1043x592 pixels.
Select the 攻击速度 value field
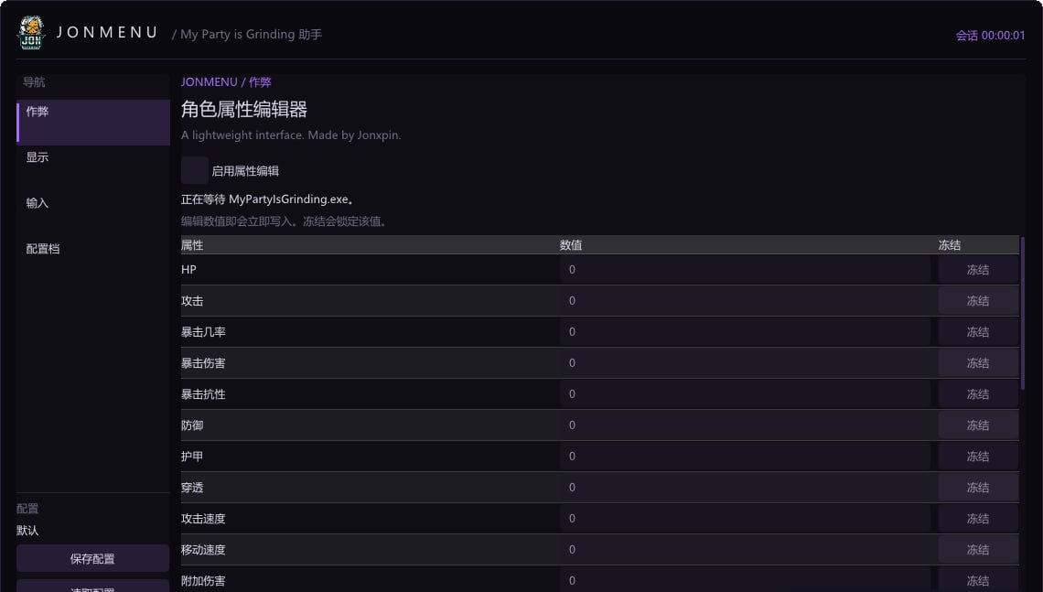pos(745,518)
